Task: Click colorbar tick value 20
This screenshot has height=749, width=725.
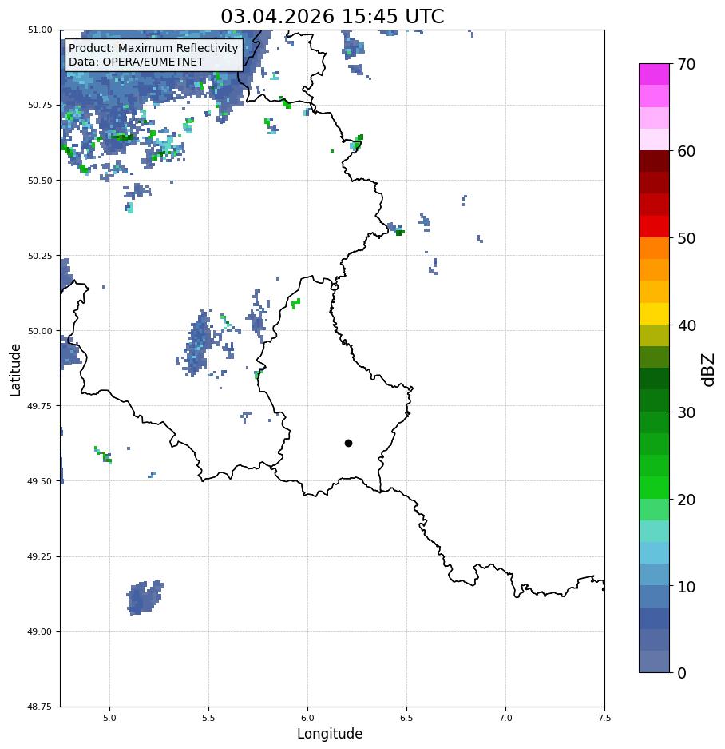Action: (x=686, y=500)
